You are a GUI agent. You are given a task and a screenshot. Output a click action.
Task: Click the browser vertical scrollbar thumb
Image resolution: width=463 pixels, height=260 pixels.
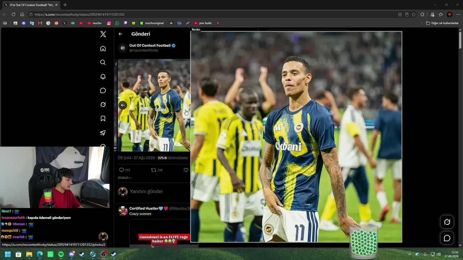tap(460, 40)
